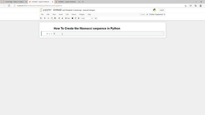Close the Untitled1 browser tab
Image resolution: width=205 pixels, height=115 pixels.
tap(79, 2)
